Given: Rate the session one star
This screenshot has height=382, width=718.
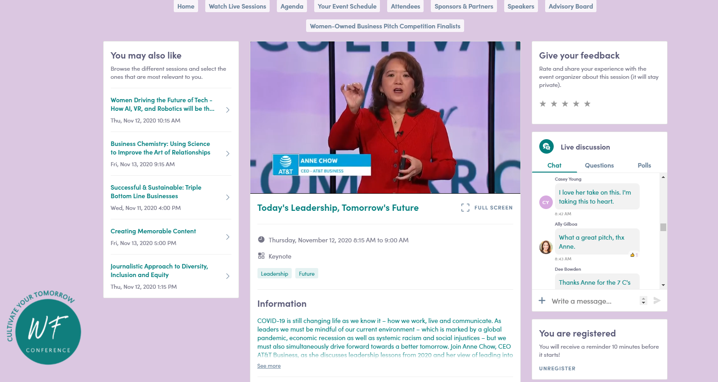Looking at the screenshot, I should pyautogui.click(x=543, y=104).
